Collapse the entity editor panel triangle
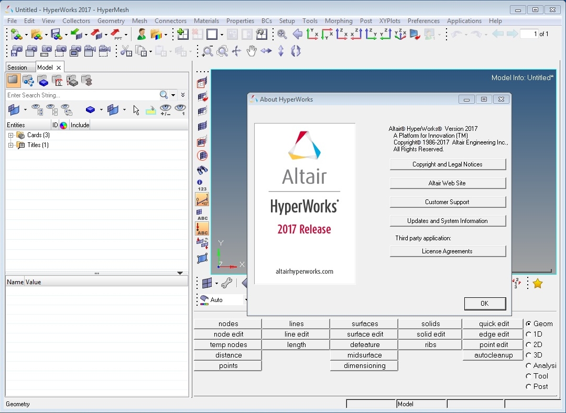 point(180,273)
